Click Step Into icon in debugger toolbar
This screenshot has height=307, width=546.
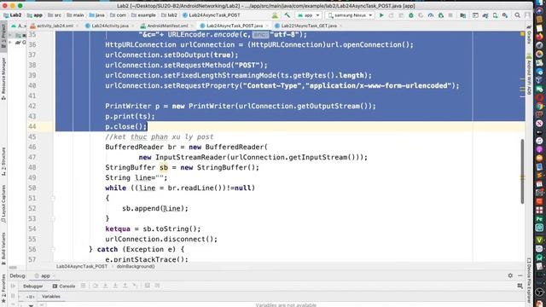pos(105,286)
